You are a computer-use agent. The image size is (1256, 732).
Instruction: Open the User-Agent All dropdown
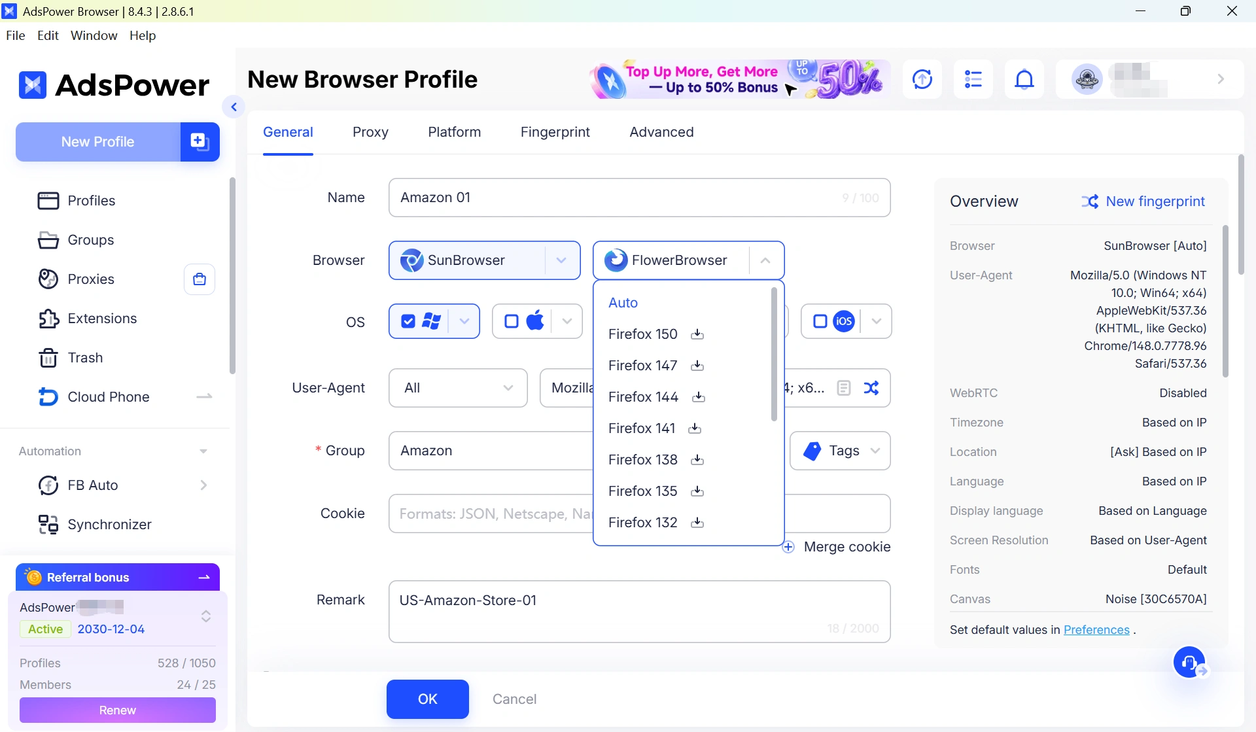[x=458, y=388]
